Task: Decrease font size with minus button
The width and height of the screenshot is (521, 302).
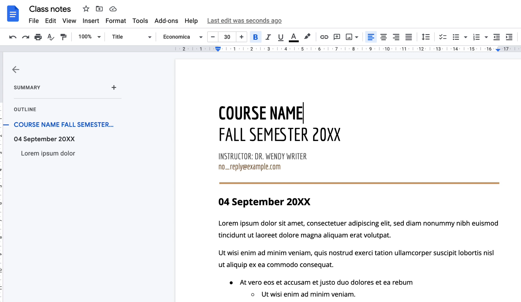Action: (213, 37)
